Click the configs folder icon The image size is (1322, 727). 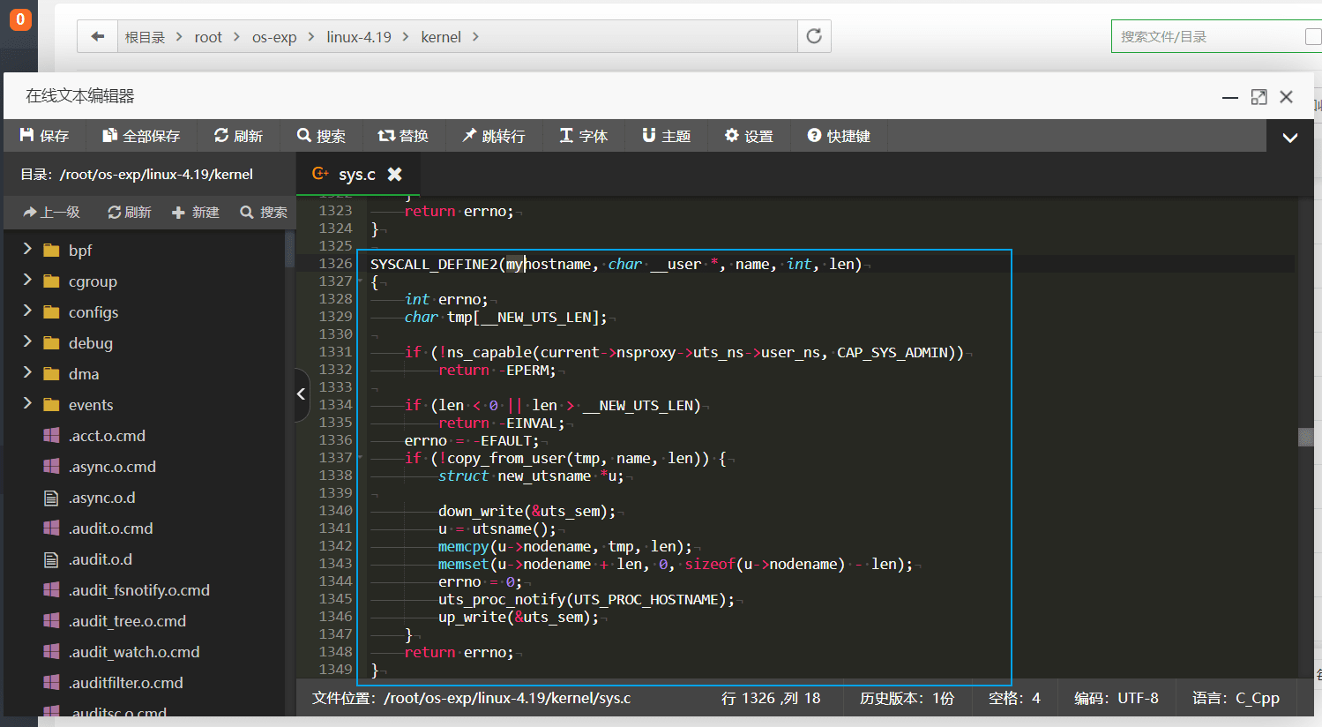51,312
